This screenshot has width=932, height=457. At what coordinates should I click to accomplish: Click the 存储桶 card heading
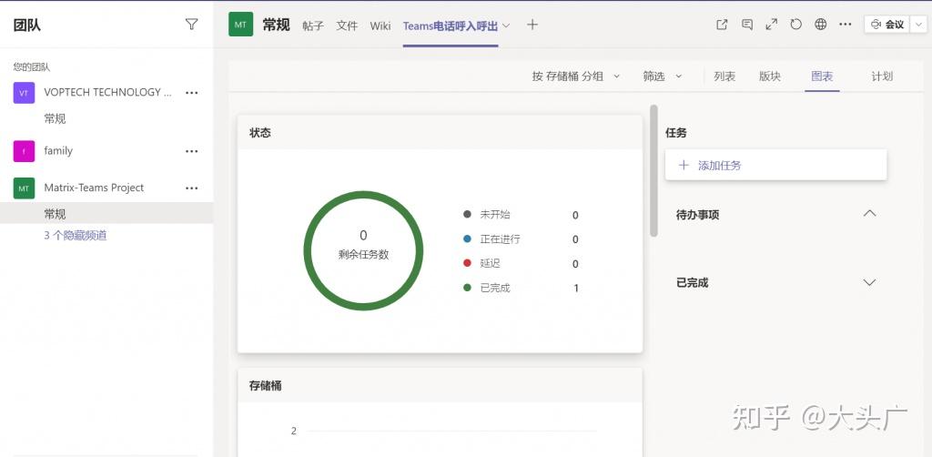265,386
